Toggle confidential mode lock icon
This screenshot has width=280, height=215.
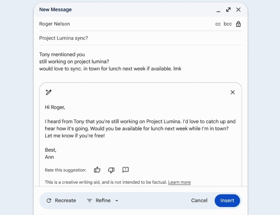(x=239, y=24)
